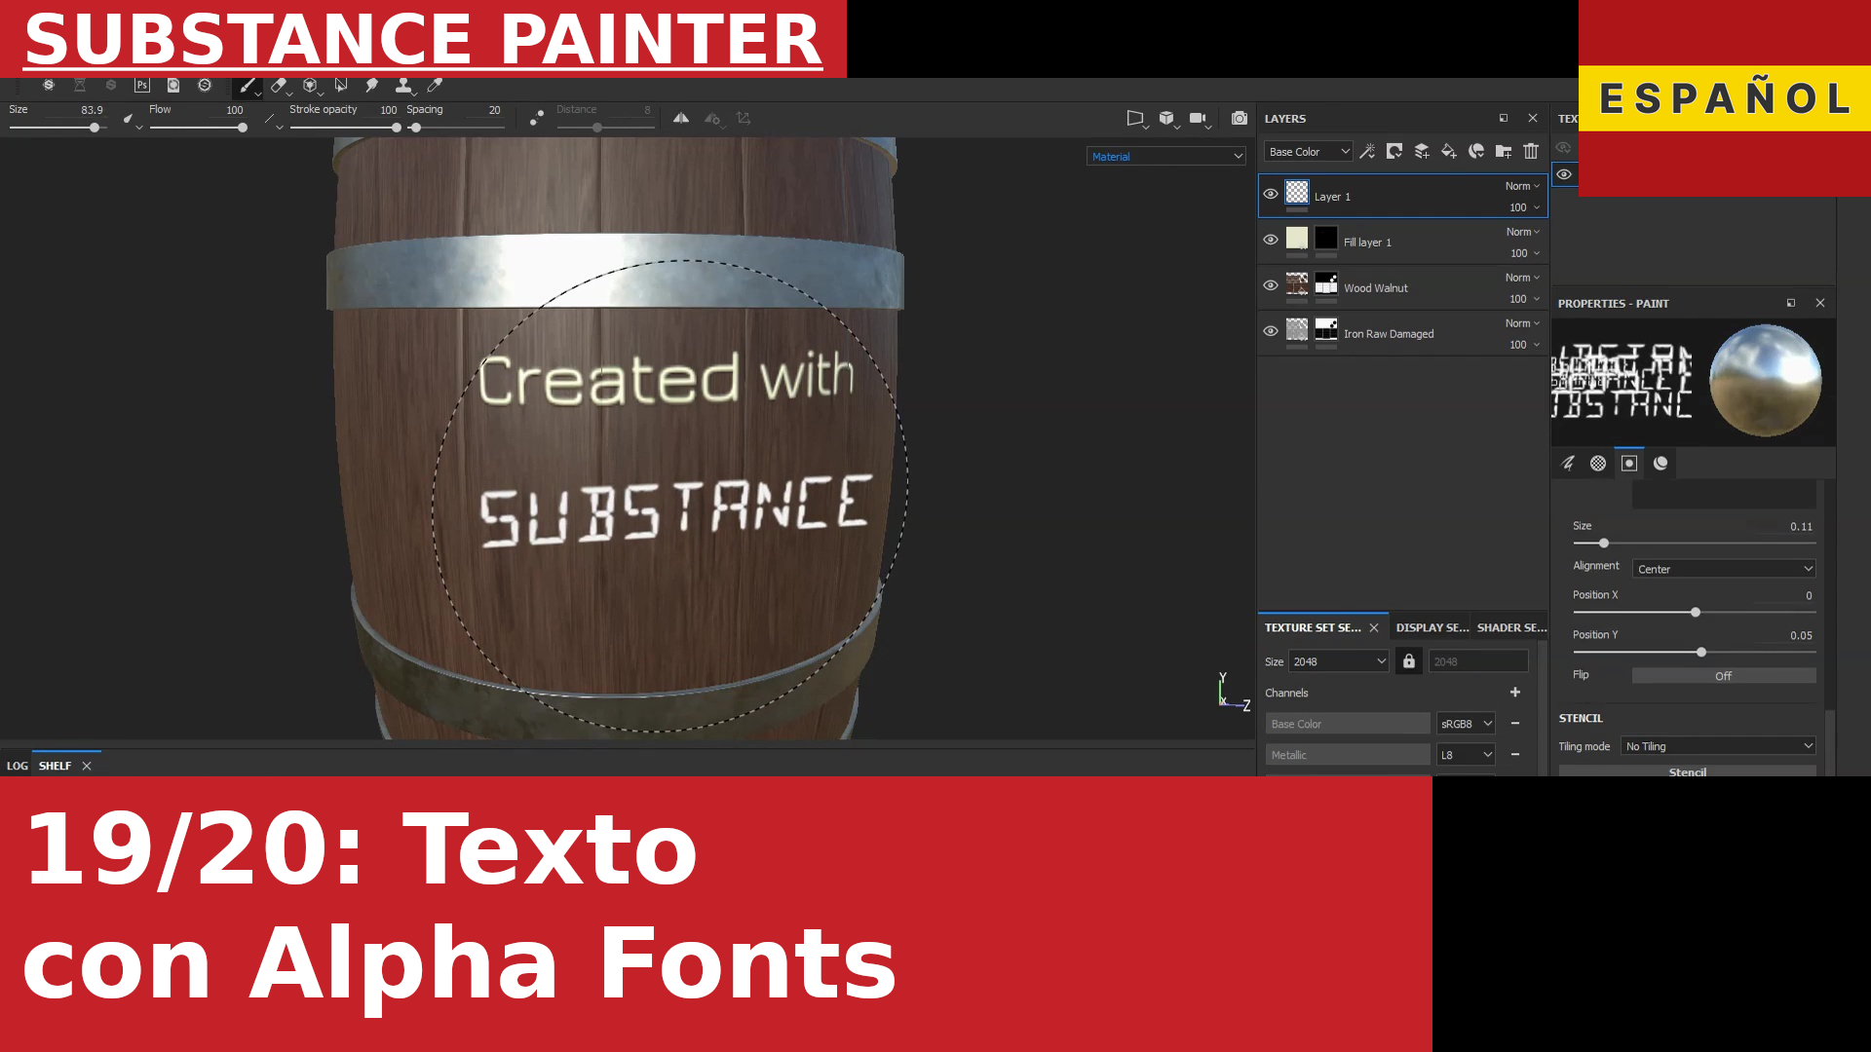Add a new folder in Layers

pyautogui.click(x=1504, y=151)
